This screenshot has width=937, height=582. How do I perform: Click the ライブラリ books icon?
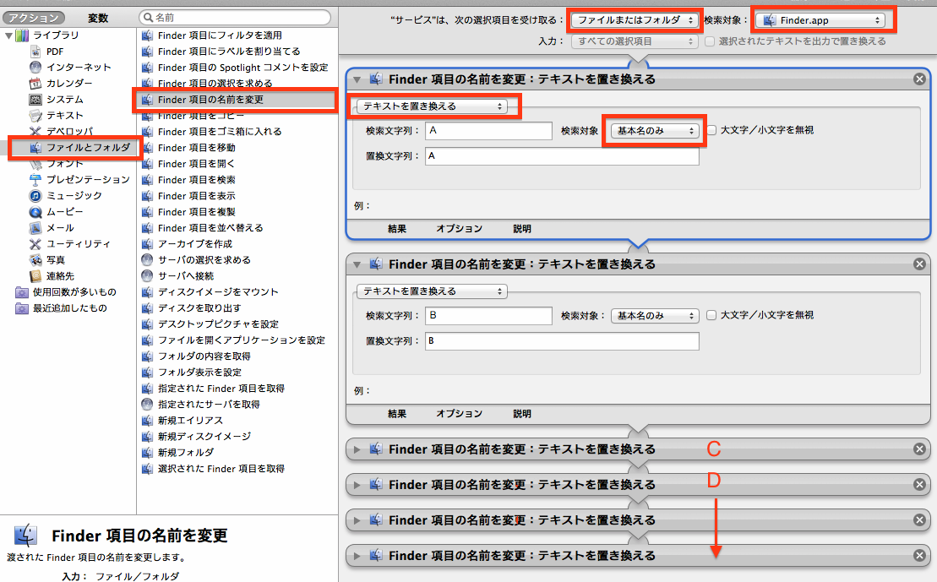tap(22, 35)
